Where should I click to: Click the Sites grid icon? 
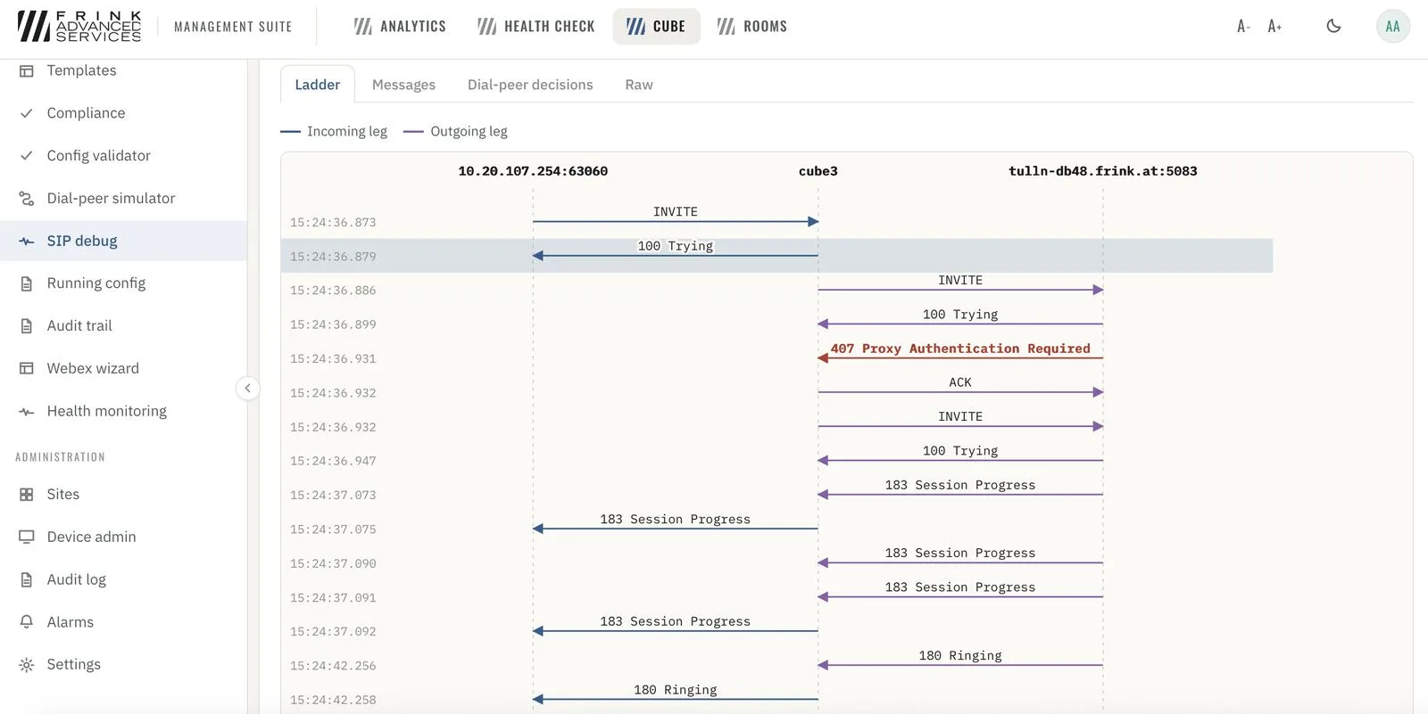point(27,495)
